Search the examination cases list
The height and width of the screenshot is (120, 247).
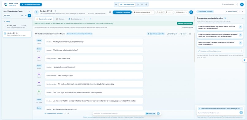22,15
